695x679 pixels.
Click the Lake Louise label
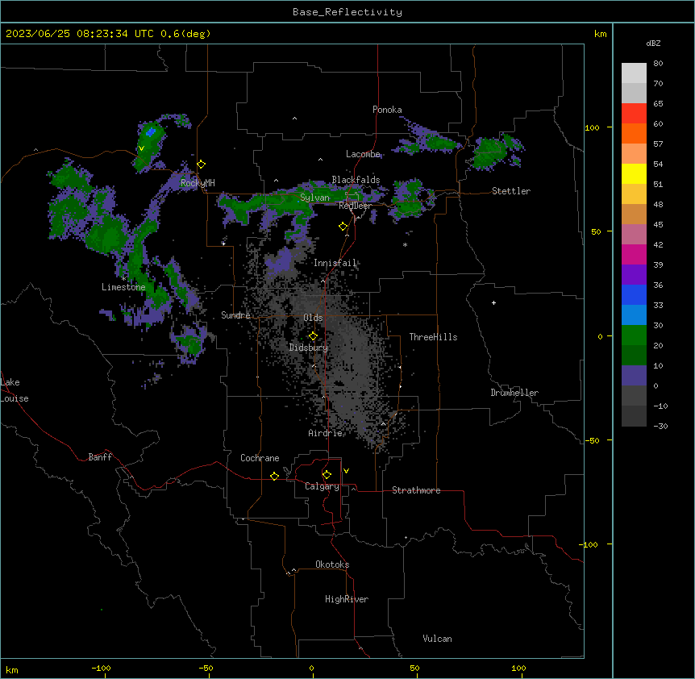tap(15, 390)
